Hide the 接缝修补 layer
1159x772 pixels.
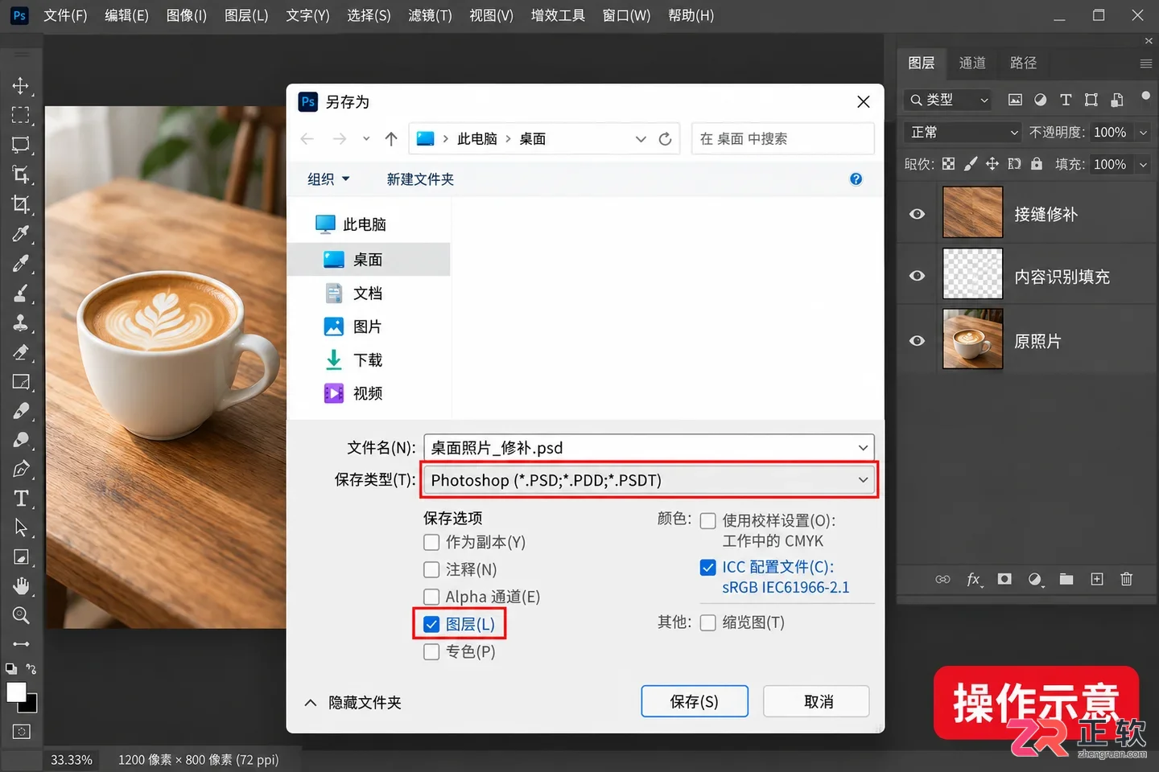[917, 214]
